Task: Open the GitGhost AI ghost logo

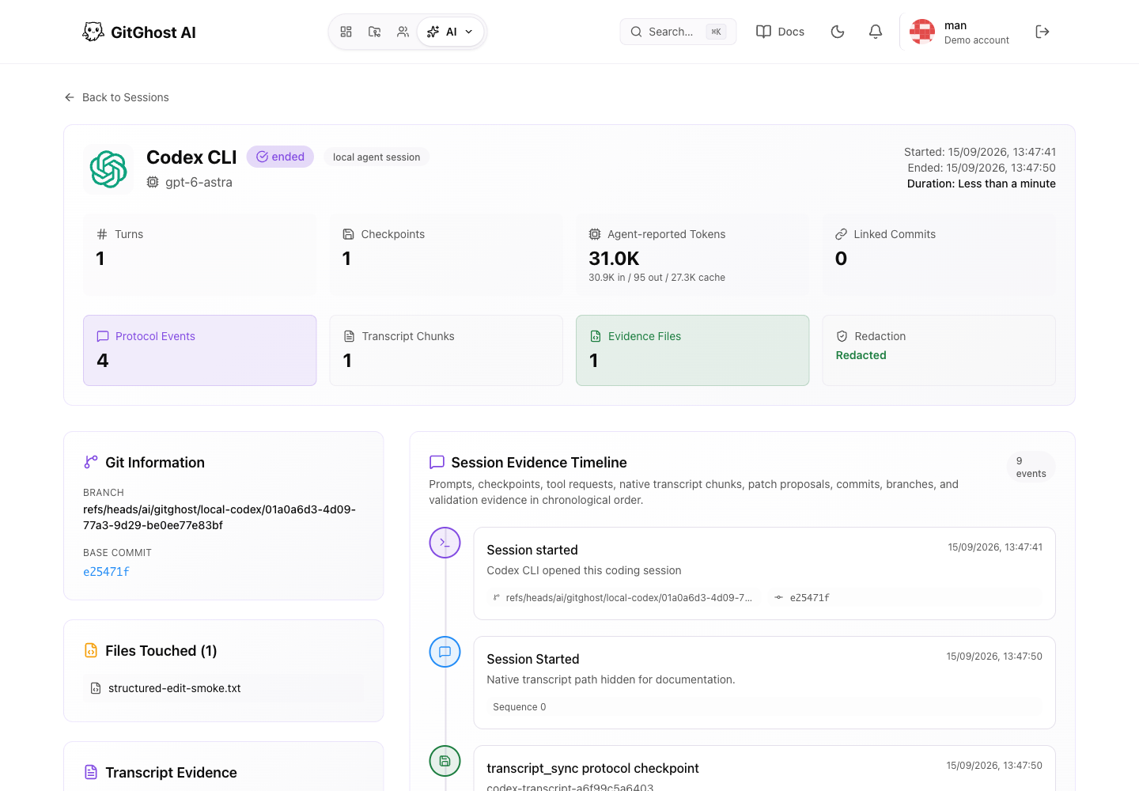Action: [x=93, y=32]
